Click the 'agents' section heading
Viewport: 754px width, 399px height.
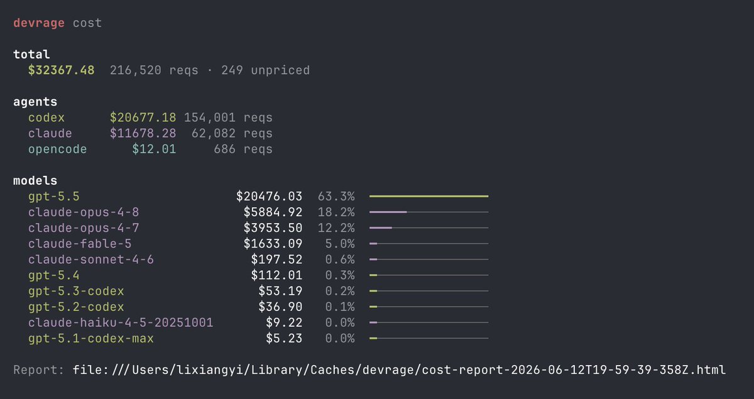tap(35, 102)
